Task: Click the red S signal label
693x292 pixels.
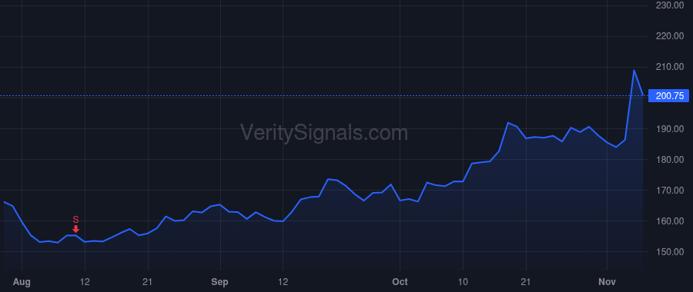Action: [x=75, y=220]
